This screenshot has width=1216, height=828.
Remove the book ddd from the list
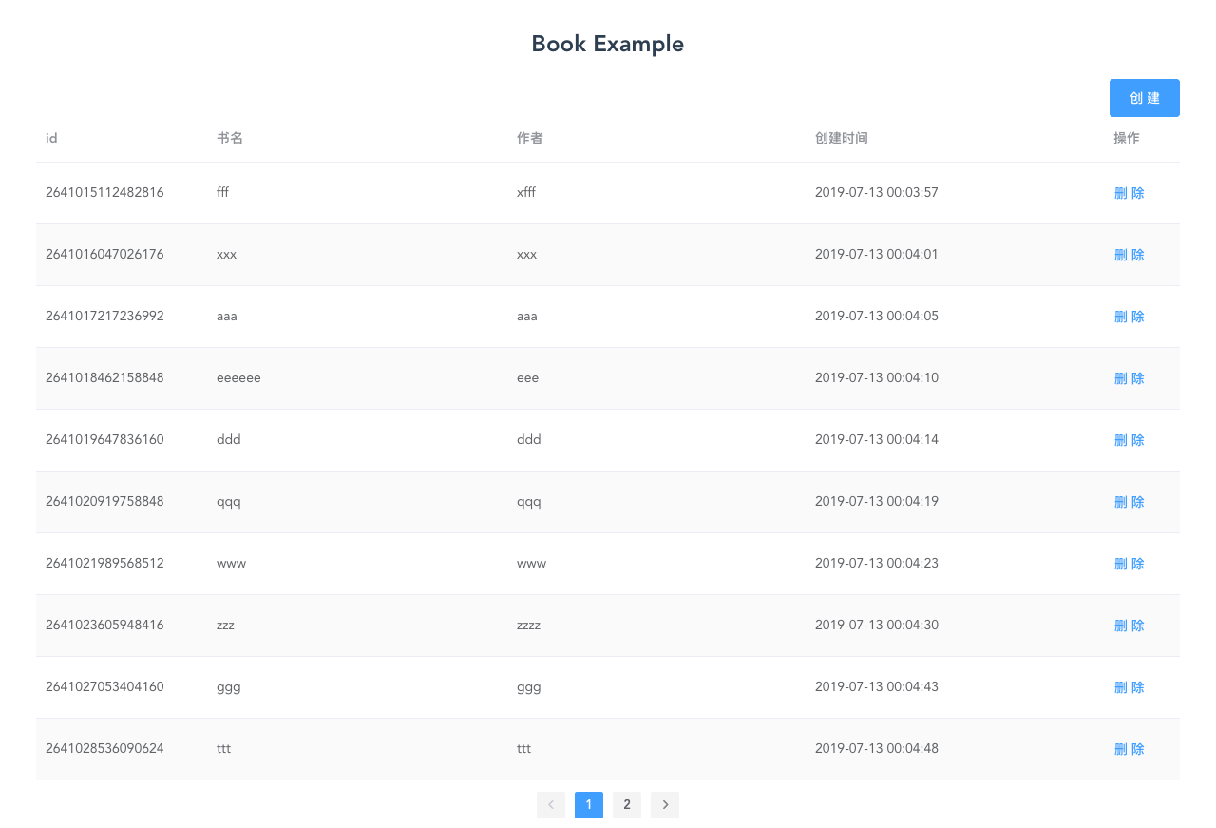(x=1129, y=439)
